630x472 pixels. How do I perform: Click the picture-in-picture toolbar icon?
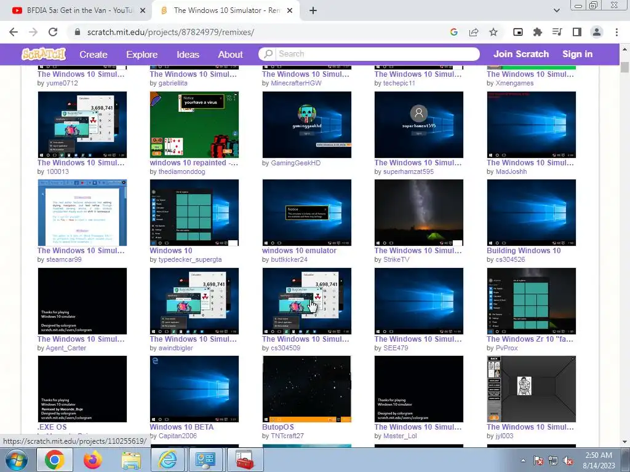coord(518,32)
